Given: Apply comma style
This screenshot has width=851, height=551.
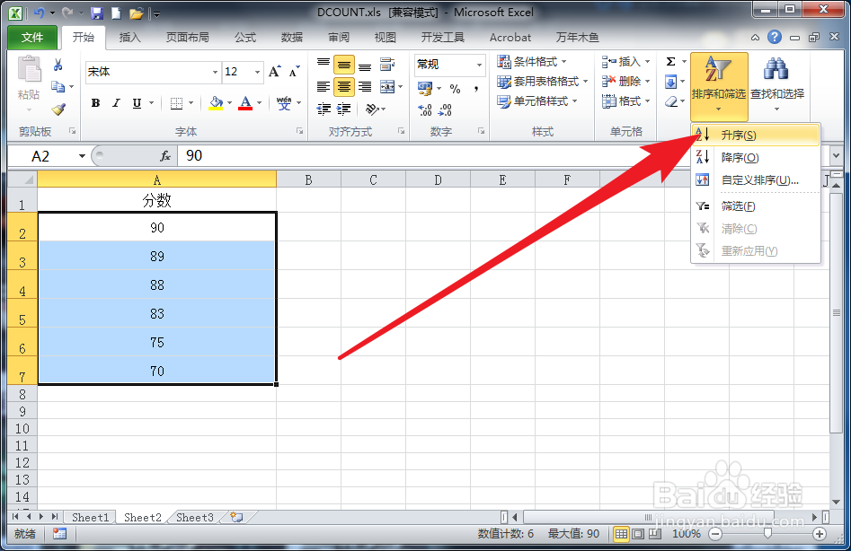Looking at the screenshot, I should [x=476, y=88].
